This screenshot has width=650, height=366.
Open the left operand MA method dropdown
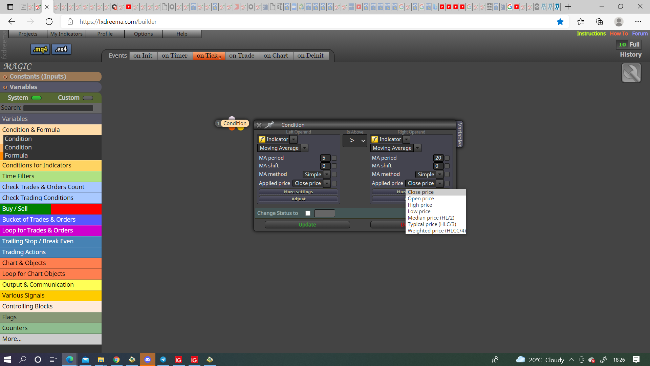click(316, 174)
